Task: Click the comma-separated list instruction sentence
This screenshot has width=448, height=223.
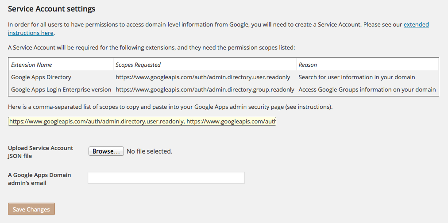Action: [x=170, y=107]
